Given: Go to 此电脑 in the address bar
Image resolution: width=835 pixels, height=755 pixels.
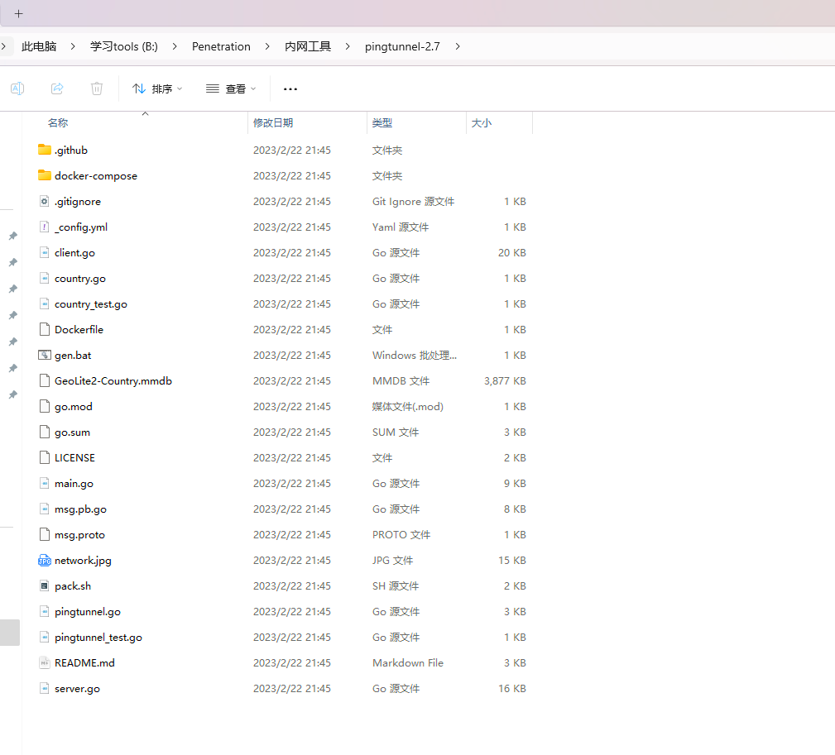Looking at the screenshot, I should [39, 47].
